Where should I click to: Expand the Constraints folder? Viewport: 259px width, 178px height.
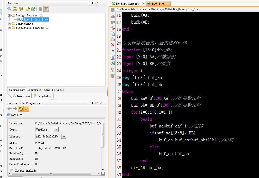click(10, 24)
